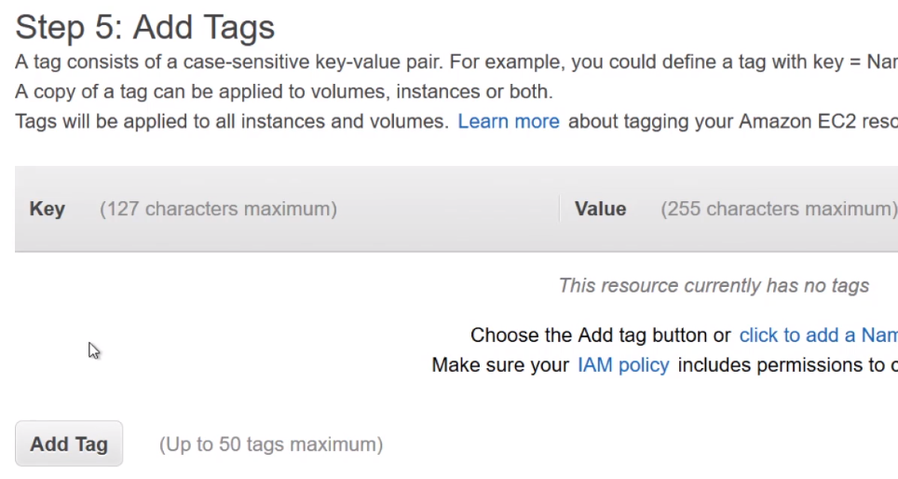
Task: Open the Learn more tagging link
Action: pyautogui.click(x=509, y=121)
